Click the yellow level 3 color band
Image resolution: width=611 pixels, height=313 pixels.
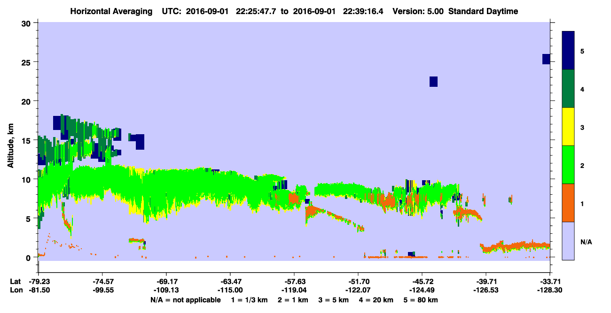coord(568,127)
